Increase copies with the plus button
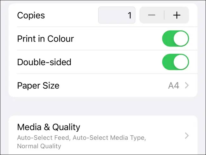Image resolution: width=206 pixels, height=155 pixels. tap(177, 15)
